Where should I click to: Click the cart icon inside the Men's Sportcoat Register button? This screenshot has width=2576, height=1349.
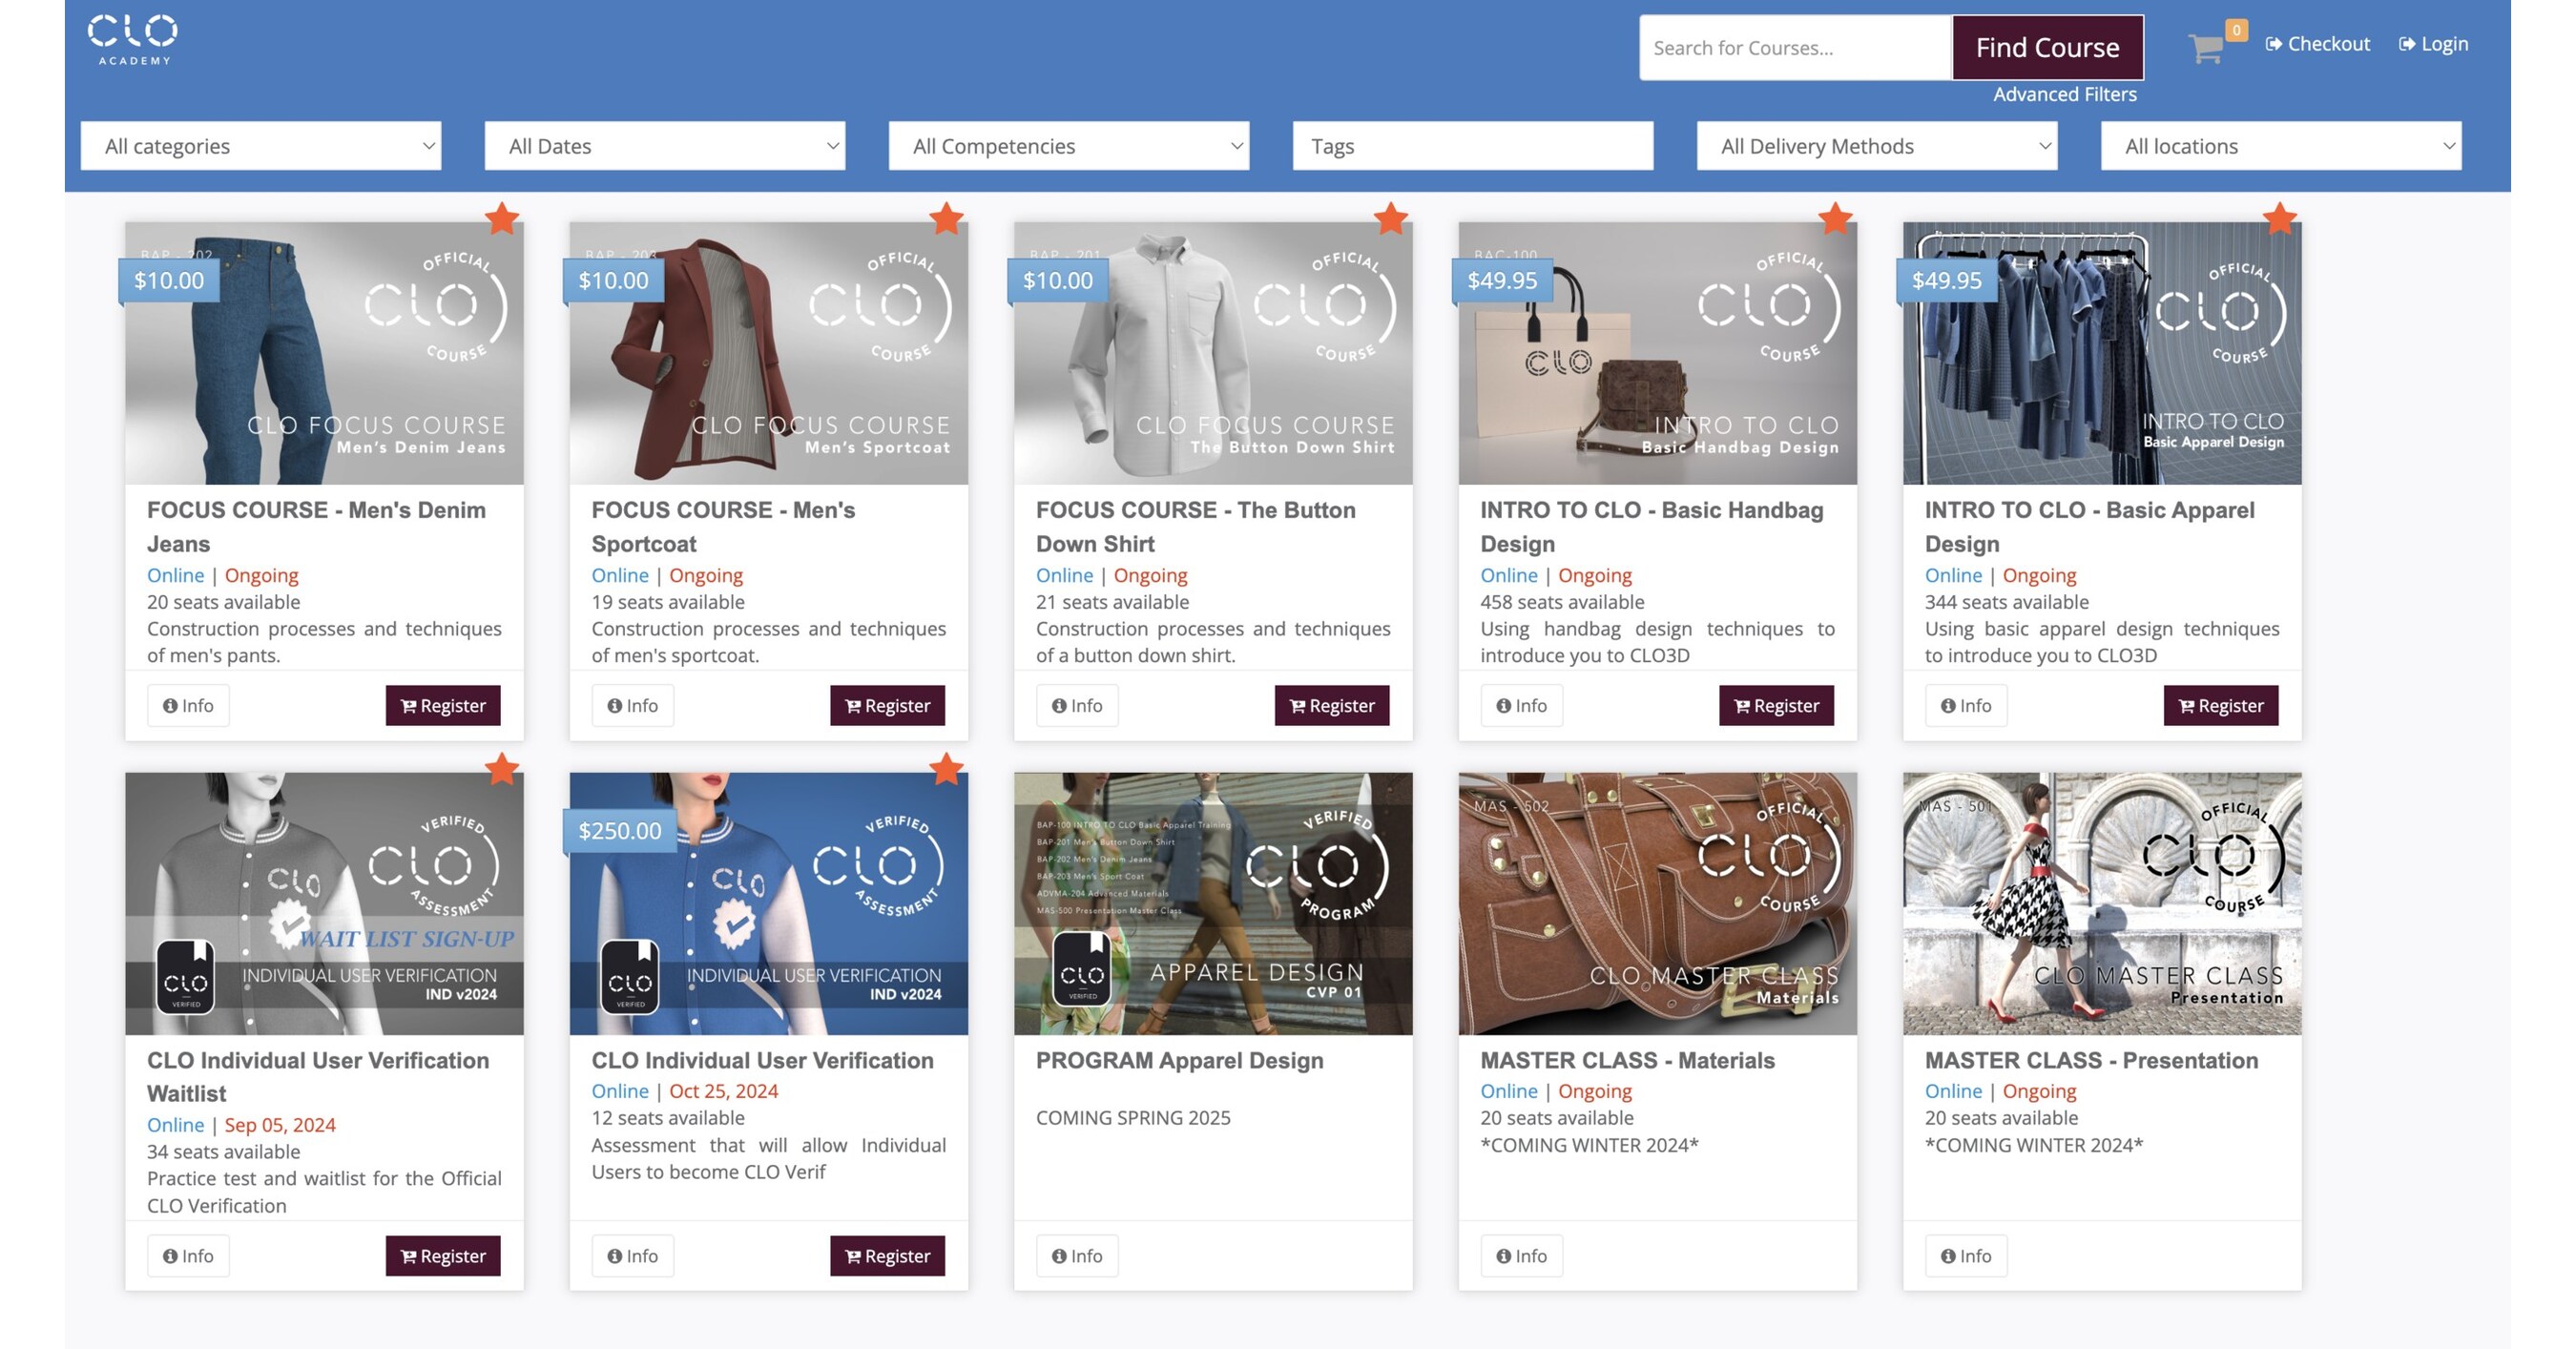click(852, 705)
